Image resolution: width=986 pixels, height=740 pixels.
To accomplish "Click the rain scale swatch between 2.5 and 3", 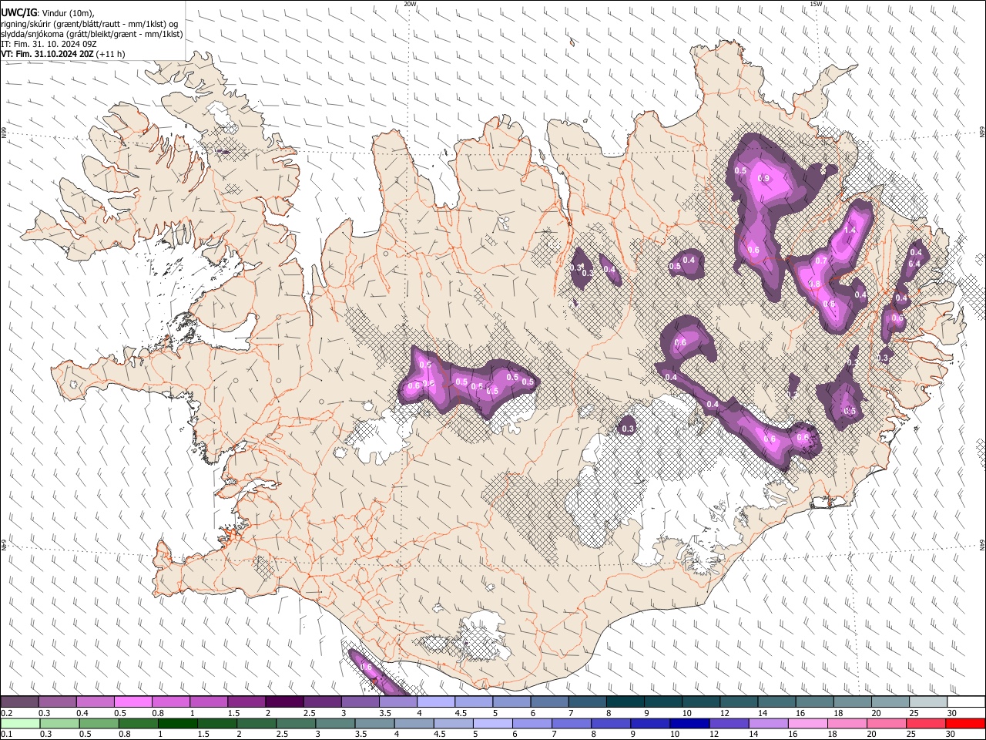I will click(297, 723).
